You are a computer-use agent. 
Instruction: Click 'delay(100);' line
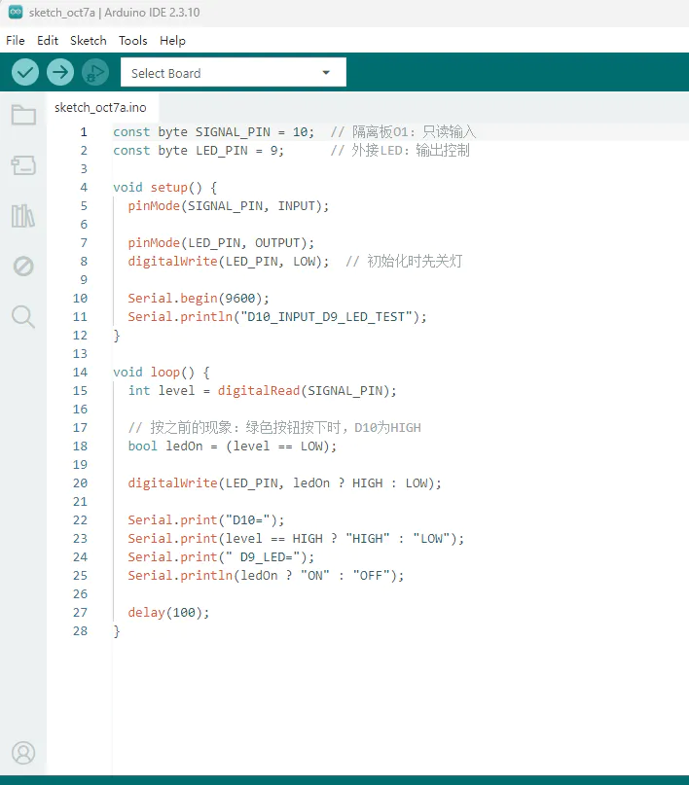coord(168,613)
